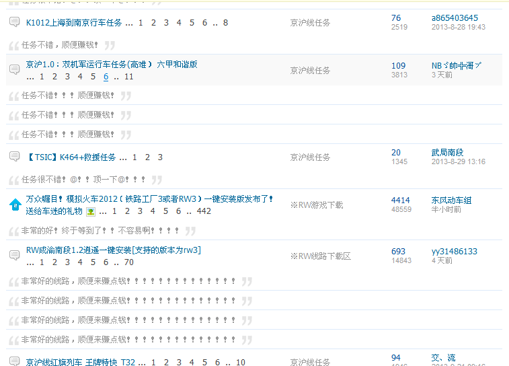Open the ※RW游戏下载 category

click(316, 205)
